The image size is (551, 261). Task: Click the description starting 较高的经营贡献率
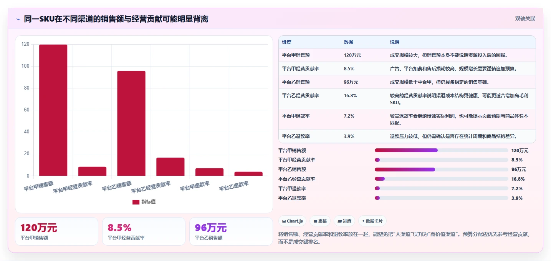click(x=459, y=99)
